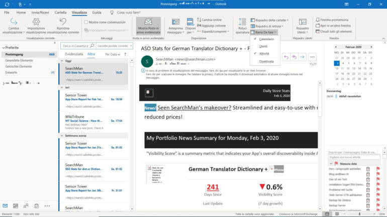Screen dimensions: 387x217
Task: Click Ripristina visualizzazione corrente
Action: 63,26
